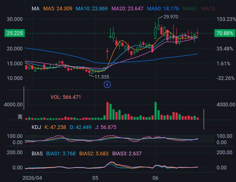Select the MA5: 24.309 legend value

pyautogui.click(x=58, y=9)
